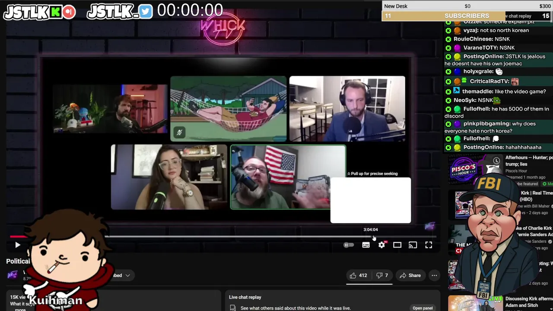This screenshot has width=553, height=311.
Task: Click RouleChinese's NSNK chat message
Action: coord(482,39)
